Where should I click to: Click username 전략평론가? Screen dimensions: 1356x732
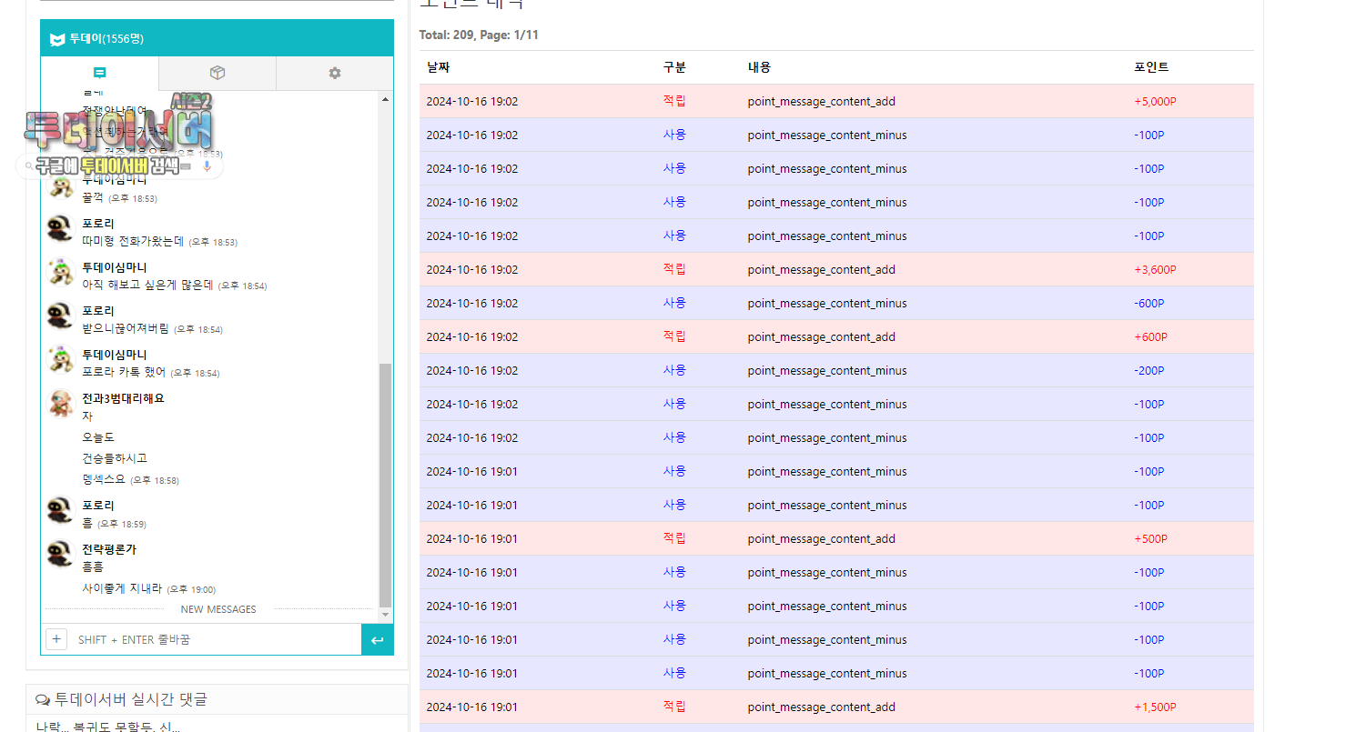click(108, 549)
